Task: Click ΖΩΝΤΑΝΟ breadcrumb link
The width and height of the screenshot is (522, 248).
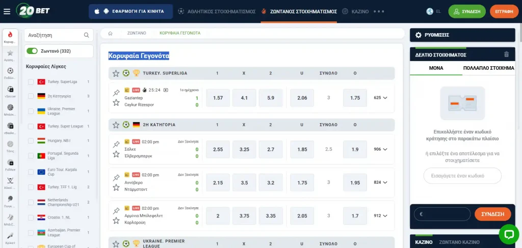Action: pyautogui.click(x=137, y=33)
